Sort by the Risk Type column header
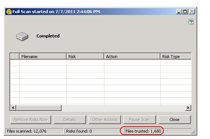 tap(176, 57)
